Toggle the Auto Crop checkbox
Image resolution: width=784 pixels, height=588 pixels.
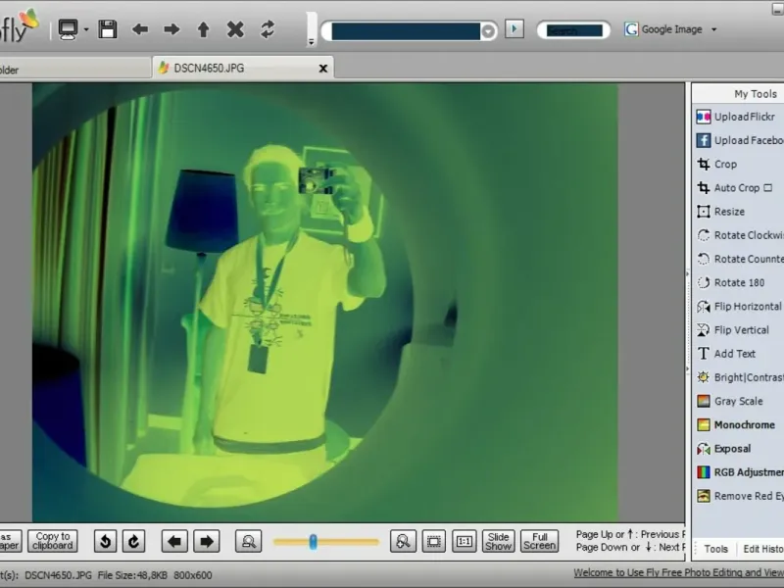point(767,188)
